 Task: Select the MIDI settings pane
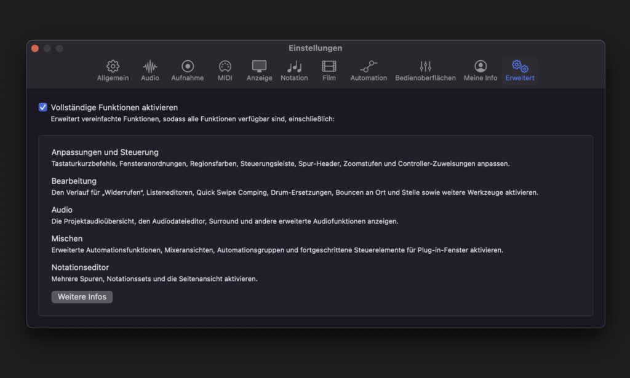point(225,71)
